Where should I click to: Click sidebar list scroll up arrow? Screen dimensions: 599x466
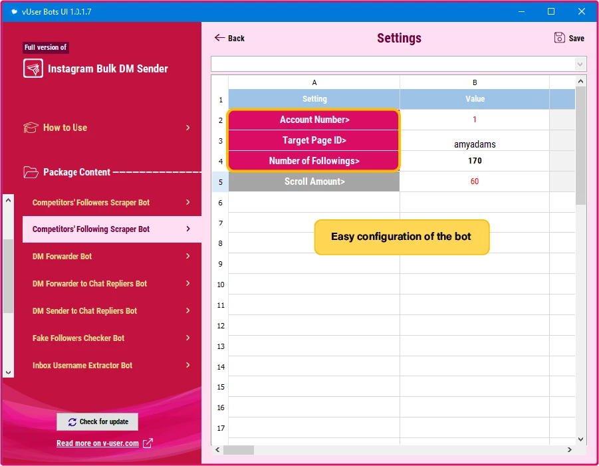coord(9,200)
